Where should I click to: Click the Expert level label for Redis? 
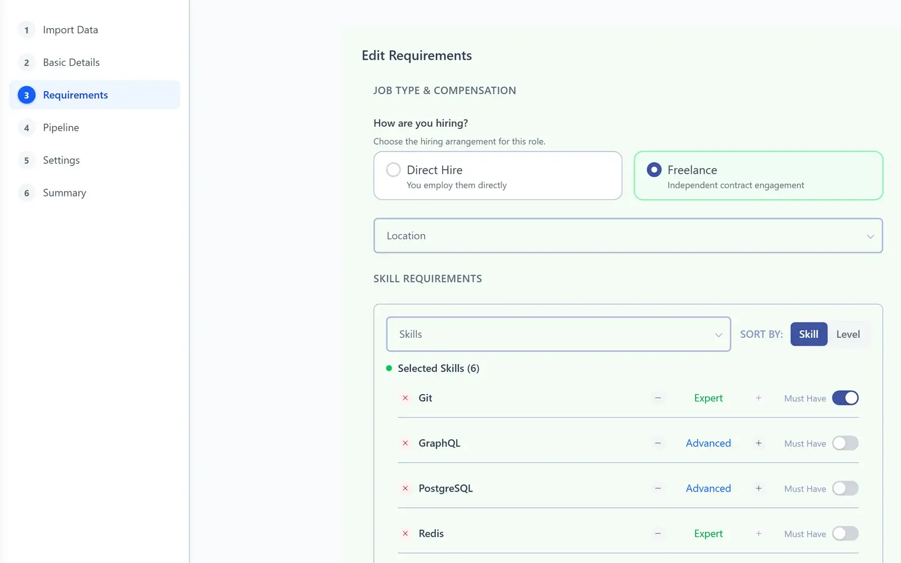708,533
